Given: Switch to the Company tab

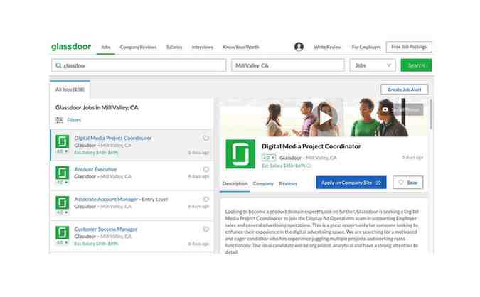Looking at the screenshot, I should (263, 183).
